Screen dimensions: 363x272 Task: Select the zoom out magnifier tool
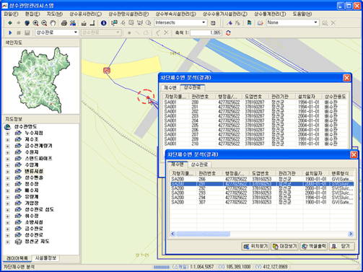tap(44, 23)
